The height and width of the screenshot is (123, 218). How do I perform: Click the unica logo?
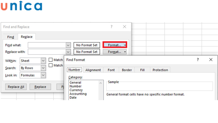22,6
